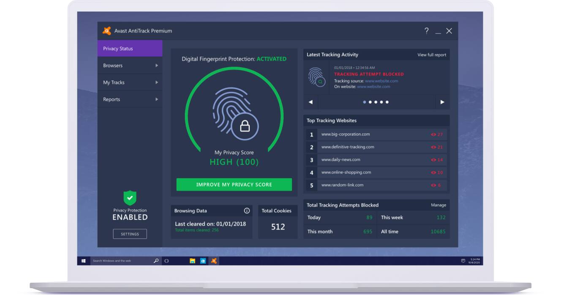Screen dimensions: 561x295
Task: Open the Browsers section
Action: 130,66
